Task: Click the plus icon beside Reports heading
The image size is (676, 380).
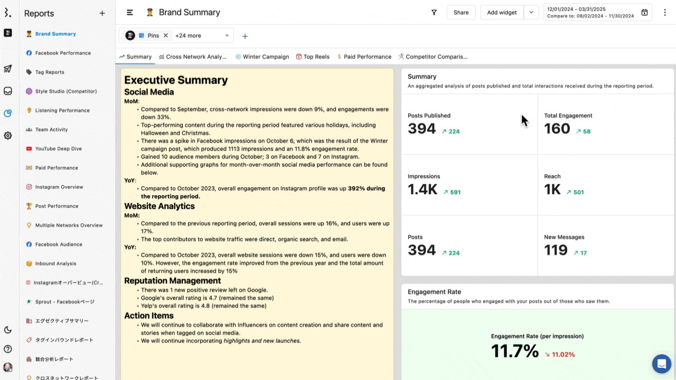Action: pyautogui.click(x=102, y=13)
